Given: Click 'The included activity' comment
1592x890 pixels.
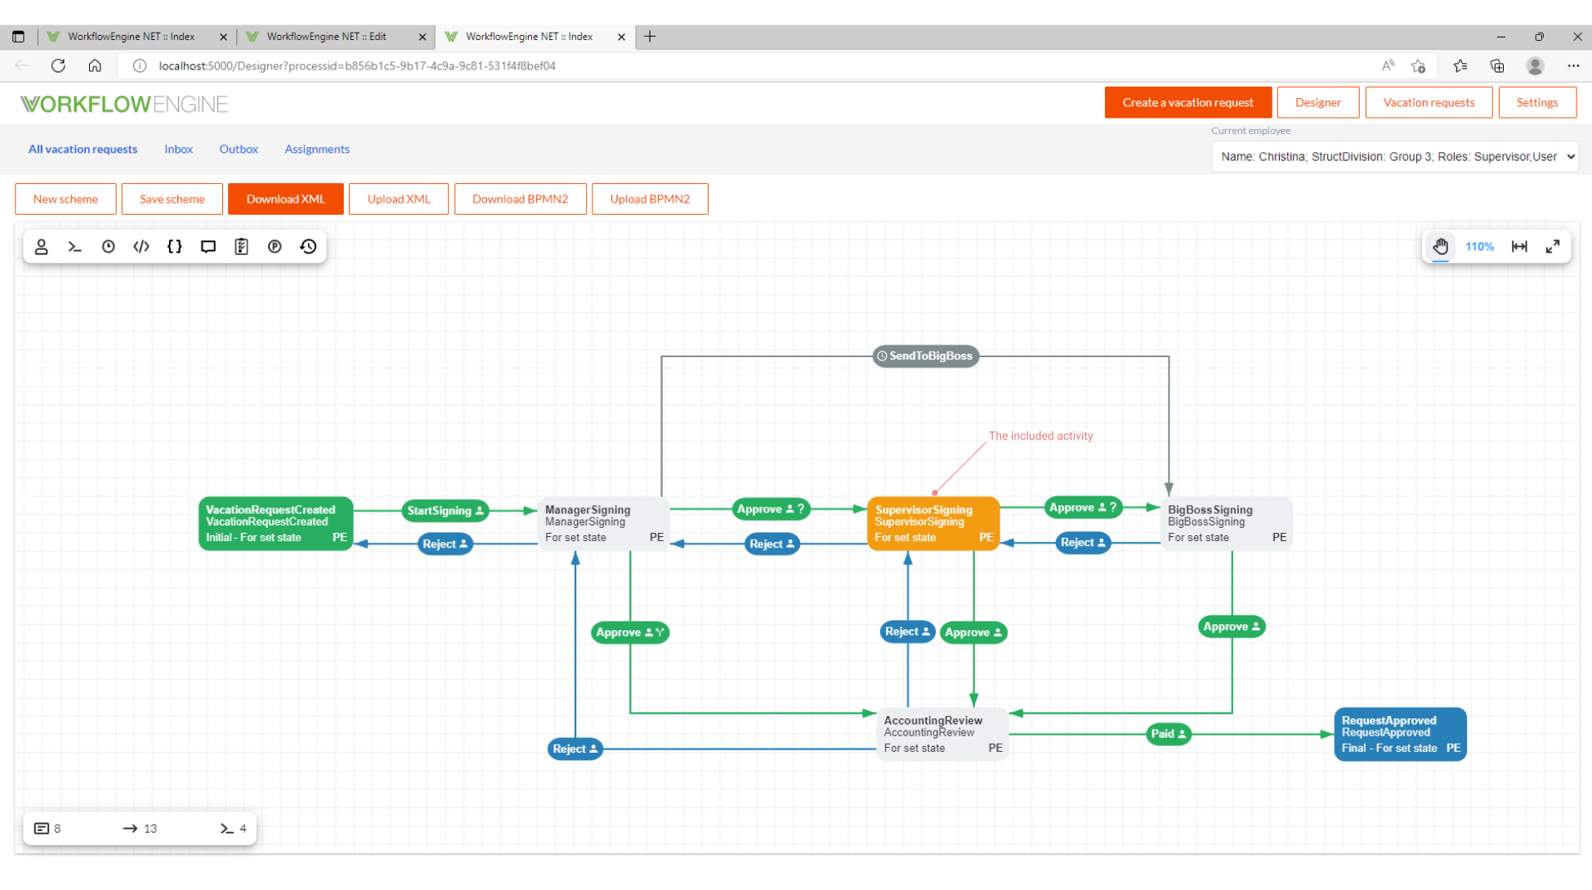Looking at the screenshot, I should pos(1040,436).
